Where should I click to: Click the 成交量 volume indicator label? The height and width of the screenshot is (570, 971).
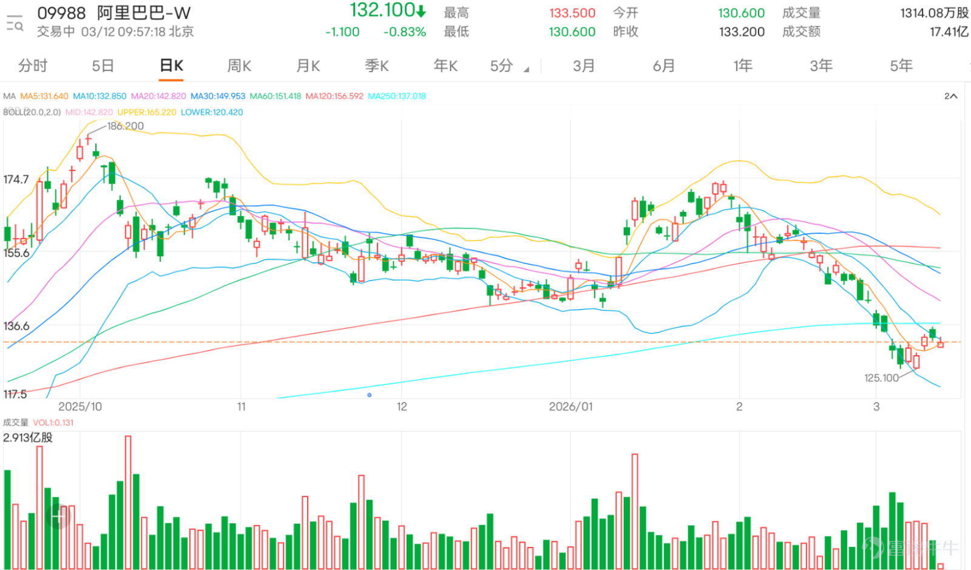[16, 422]
